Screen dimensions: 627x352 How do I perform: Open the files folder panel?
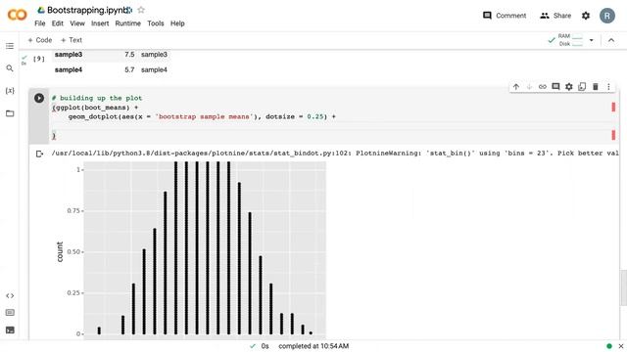click(x=10, y=113)
